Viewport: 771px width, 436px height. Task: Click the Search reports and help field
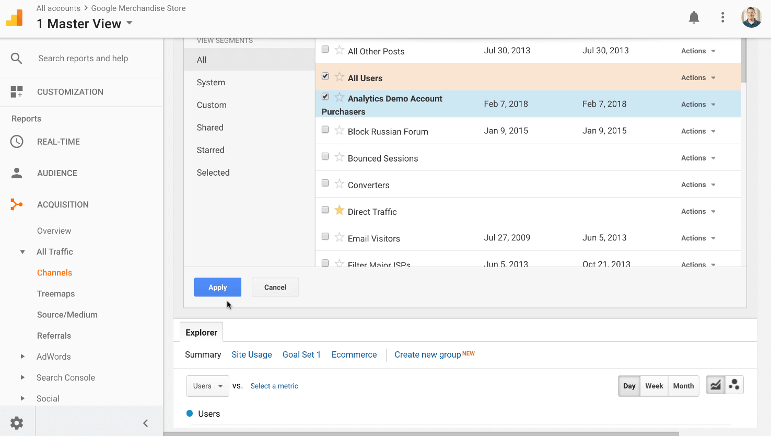(83, 59)
